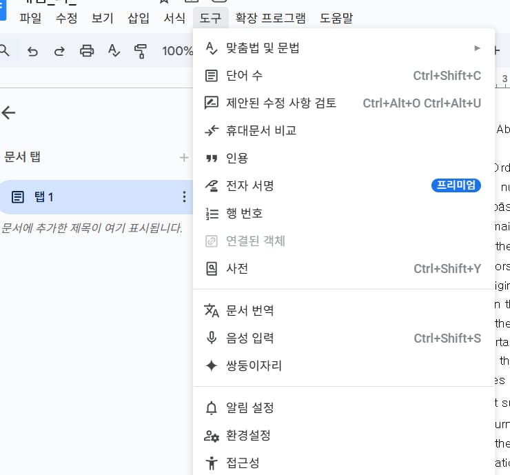Viewport: 510px width, 475px height.
Task: Select 단어 수 from the menu
Action: pos(343,76)
